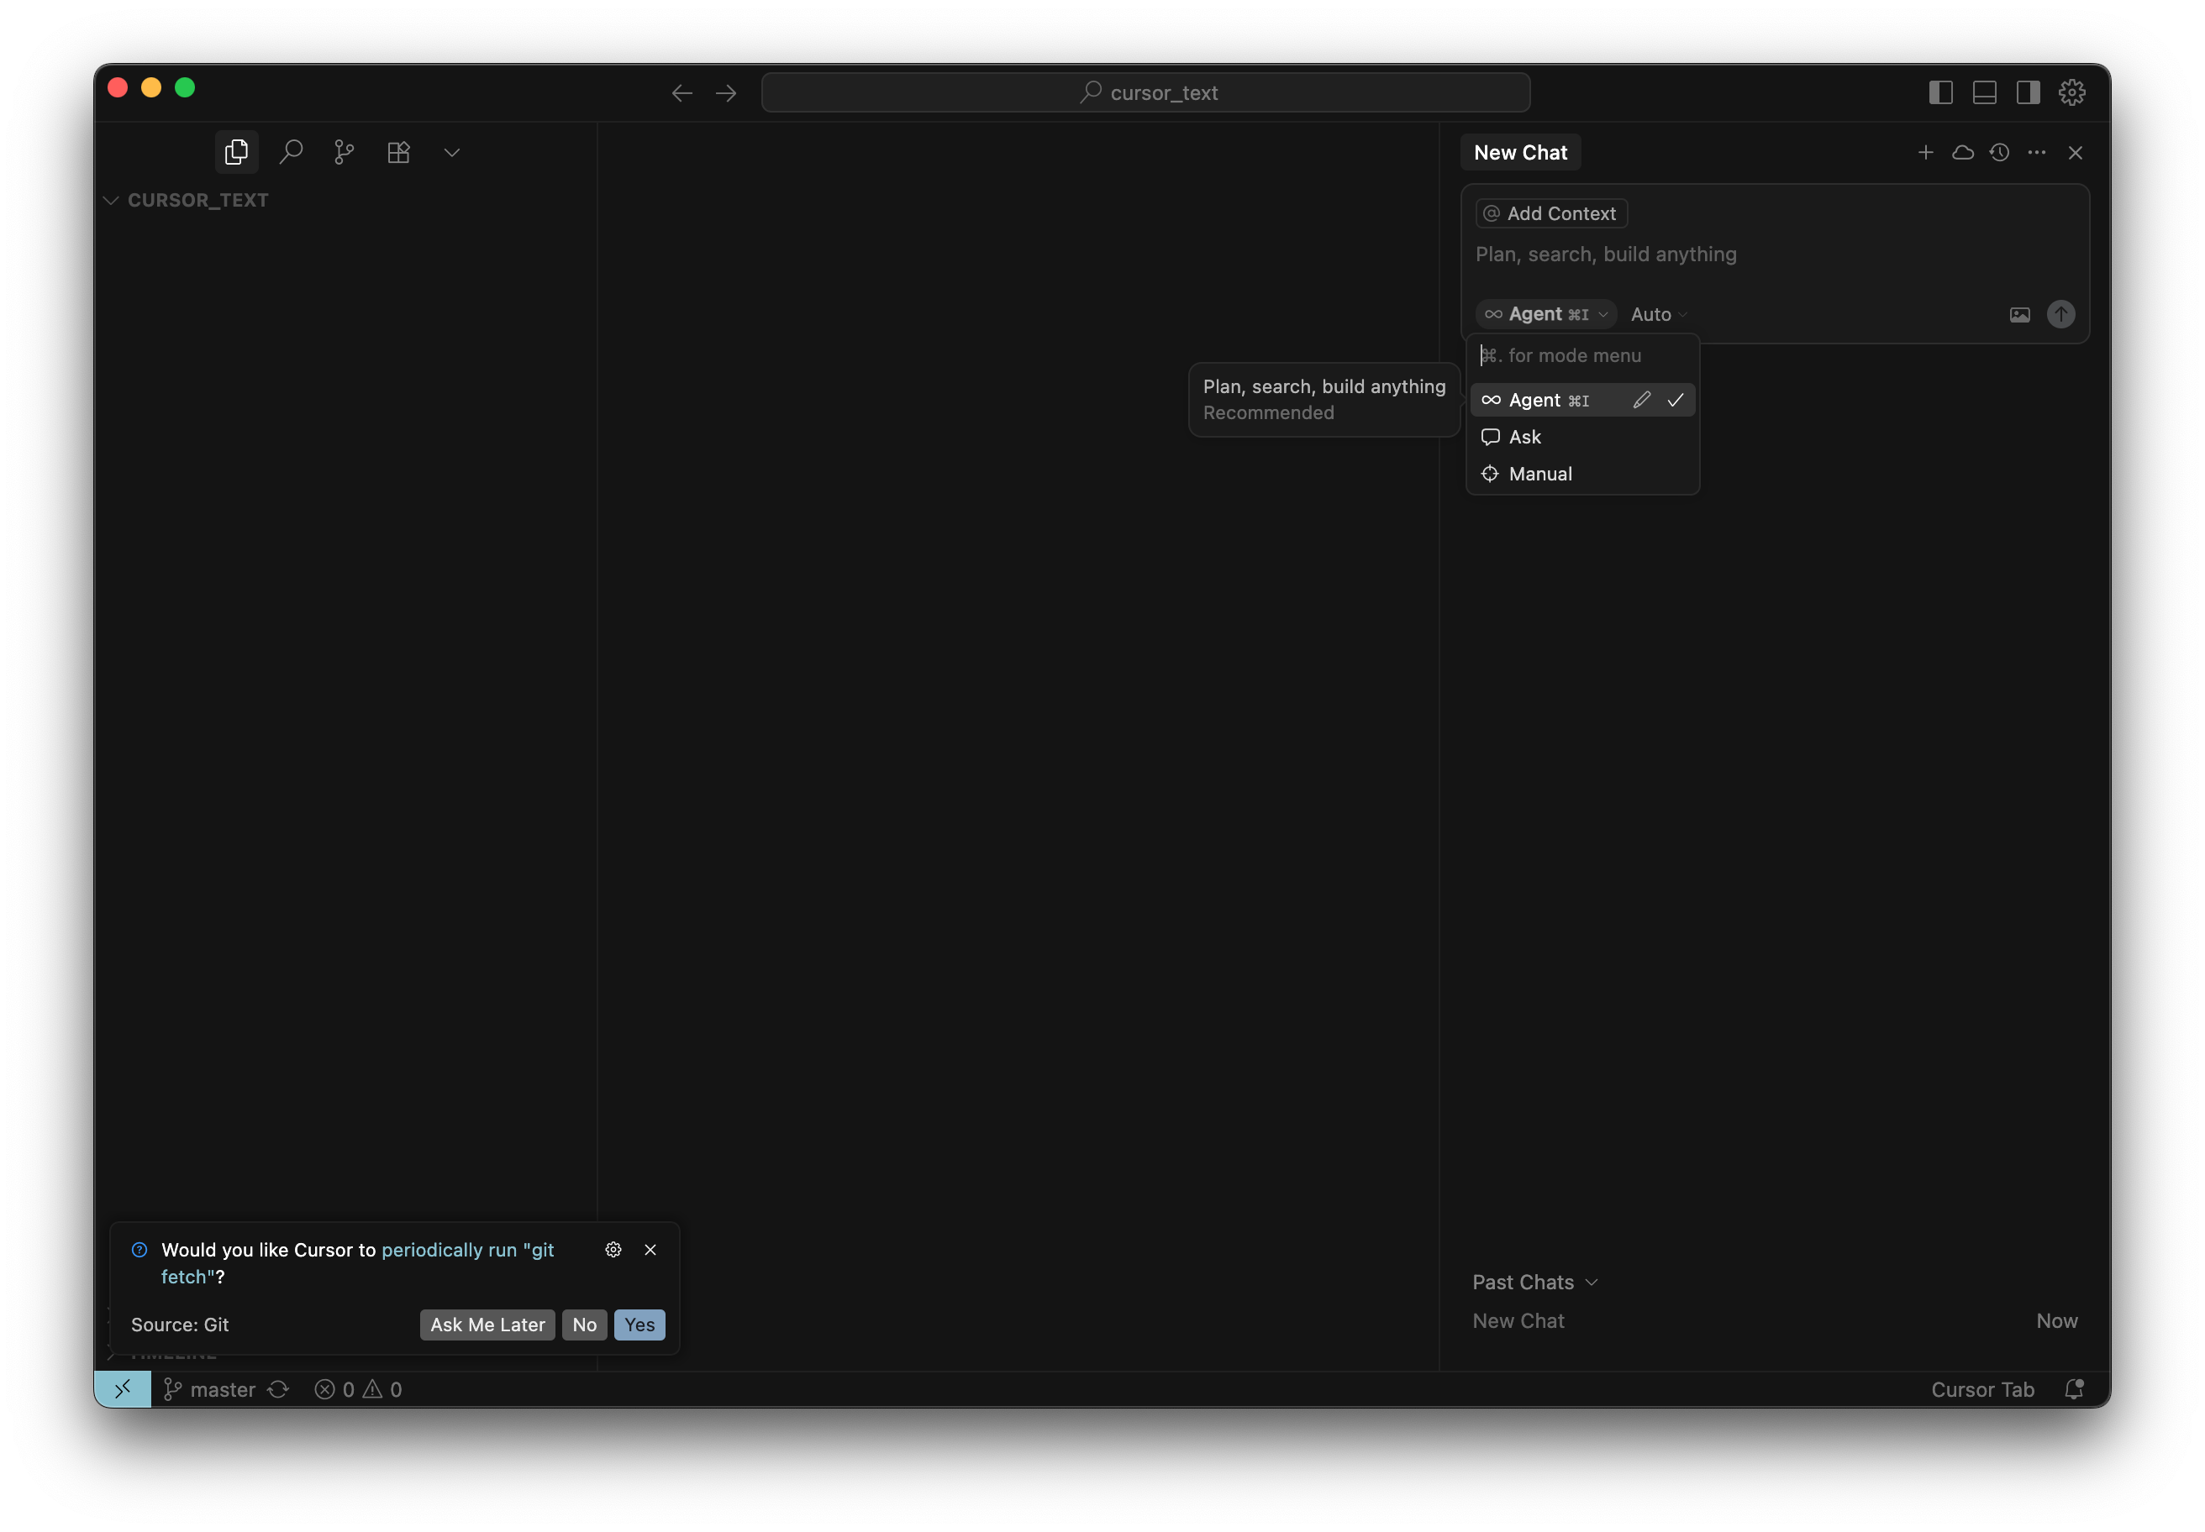Viewport: 2205px width, 1532px height.
Task: Open Cursor settings gear in title bar
Action: pos(2072,92)
